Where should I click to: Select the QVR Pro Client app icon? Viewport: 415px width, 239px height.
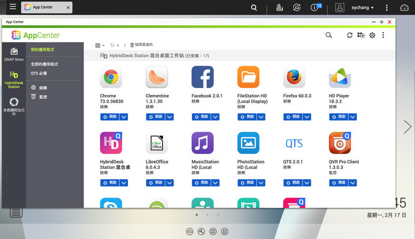340,143
